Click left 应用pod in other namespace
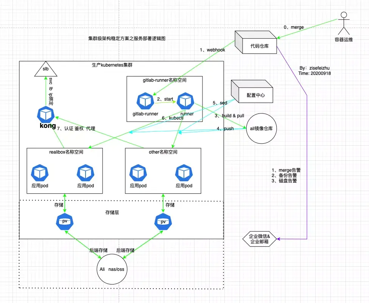 (138, 173)
